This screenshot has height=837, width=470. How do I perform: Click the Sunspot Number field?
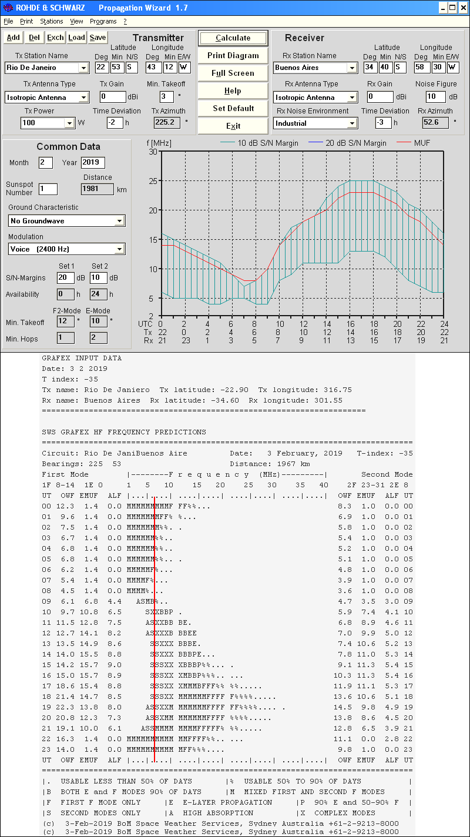48,189
